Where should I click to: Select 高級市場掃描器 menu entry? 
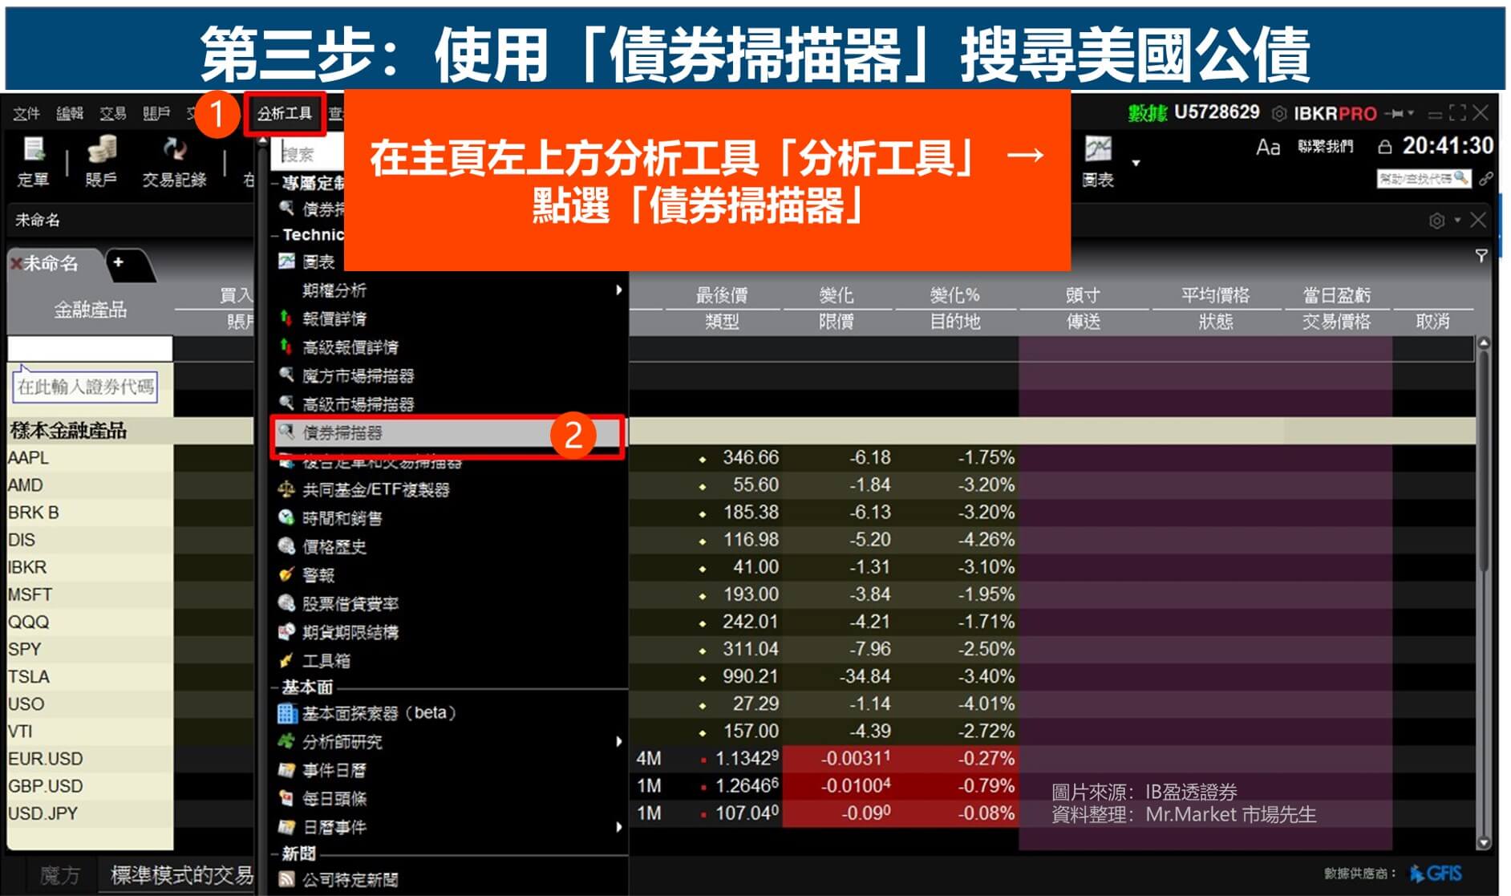(x=358, y=404)
